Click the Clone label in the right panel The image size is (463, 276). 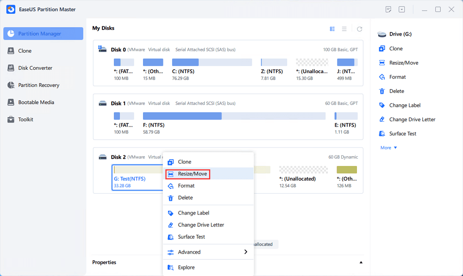[396, 49]
